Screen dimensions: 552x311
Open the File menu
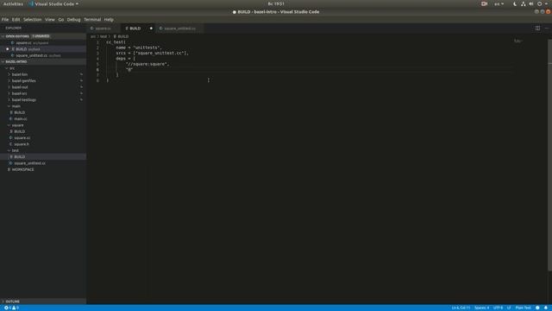pyautogui.click(x=5, y=19)
